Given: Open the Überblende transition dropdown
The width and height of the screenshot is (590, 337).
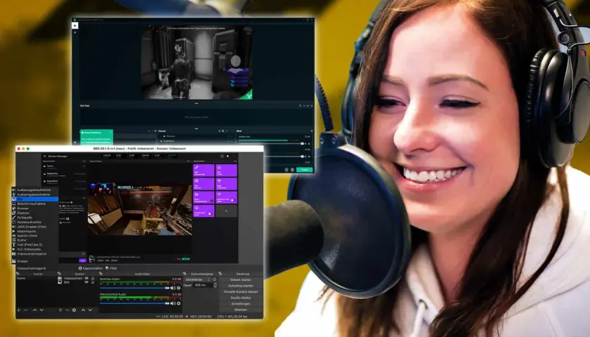Looking at the screenshot, I should 198,279.
